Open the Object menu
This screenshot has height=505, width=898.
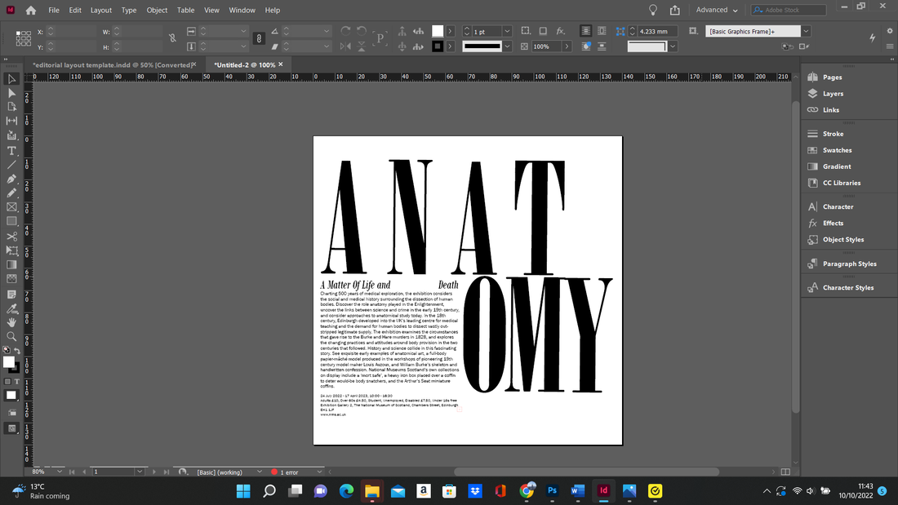click(157, 11)
